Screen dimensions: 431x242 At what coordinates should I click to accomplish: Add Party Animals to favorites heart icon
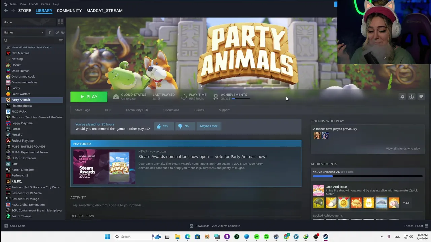(x=421, y=97)
